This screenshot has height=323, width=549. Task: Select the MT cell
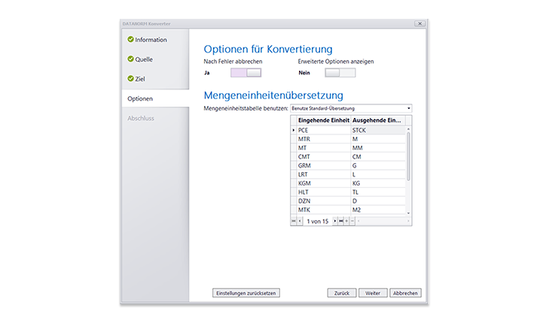pyautogui.click(x=324, y=148)
